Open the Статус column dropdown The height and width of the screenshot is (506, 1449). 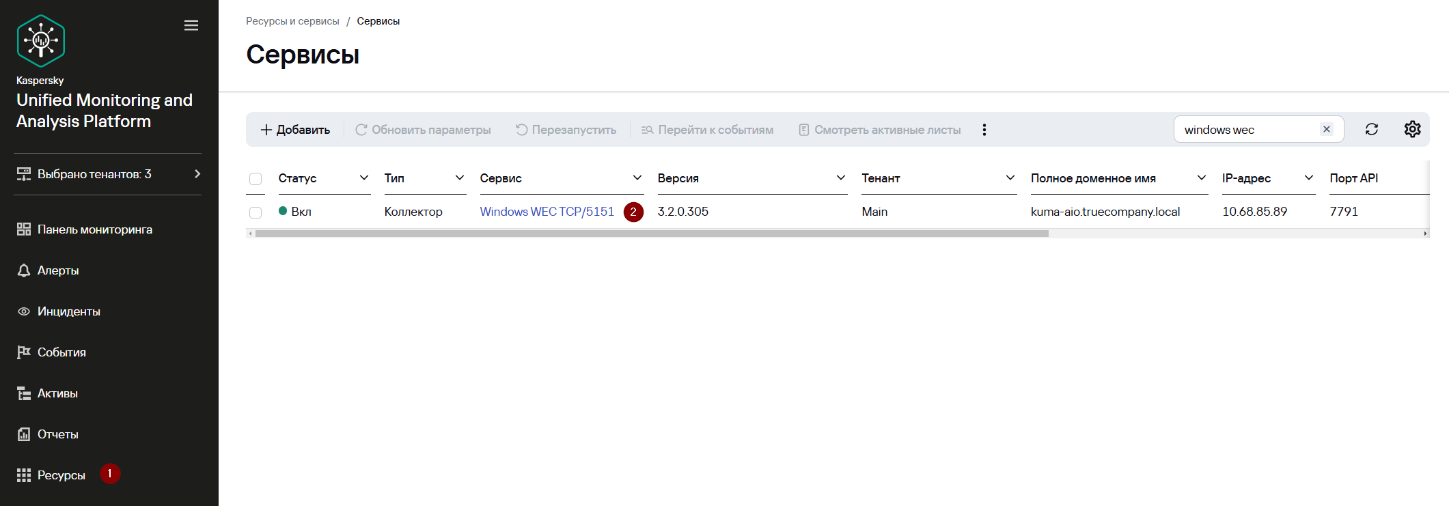pyautogui.click(x=364, y=178)
